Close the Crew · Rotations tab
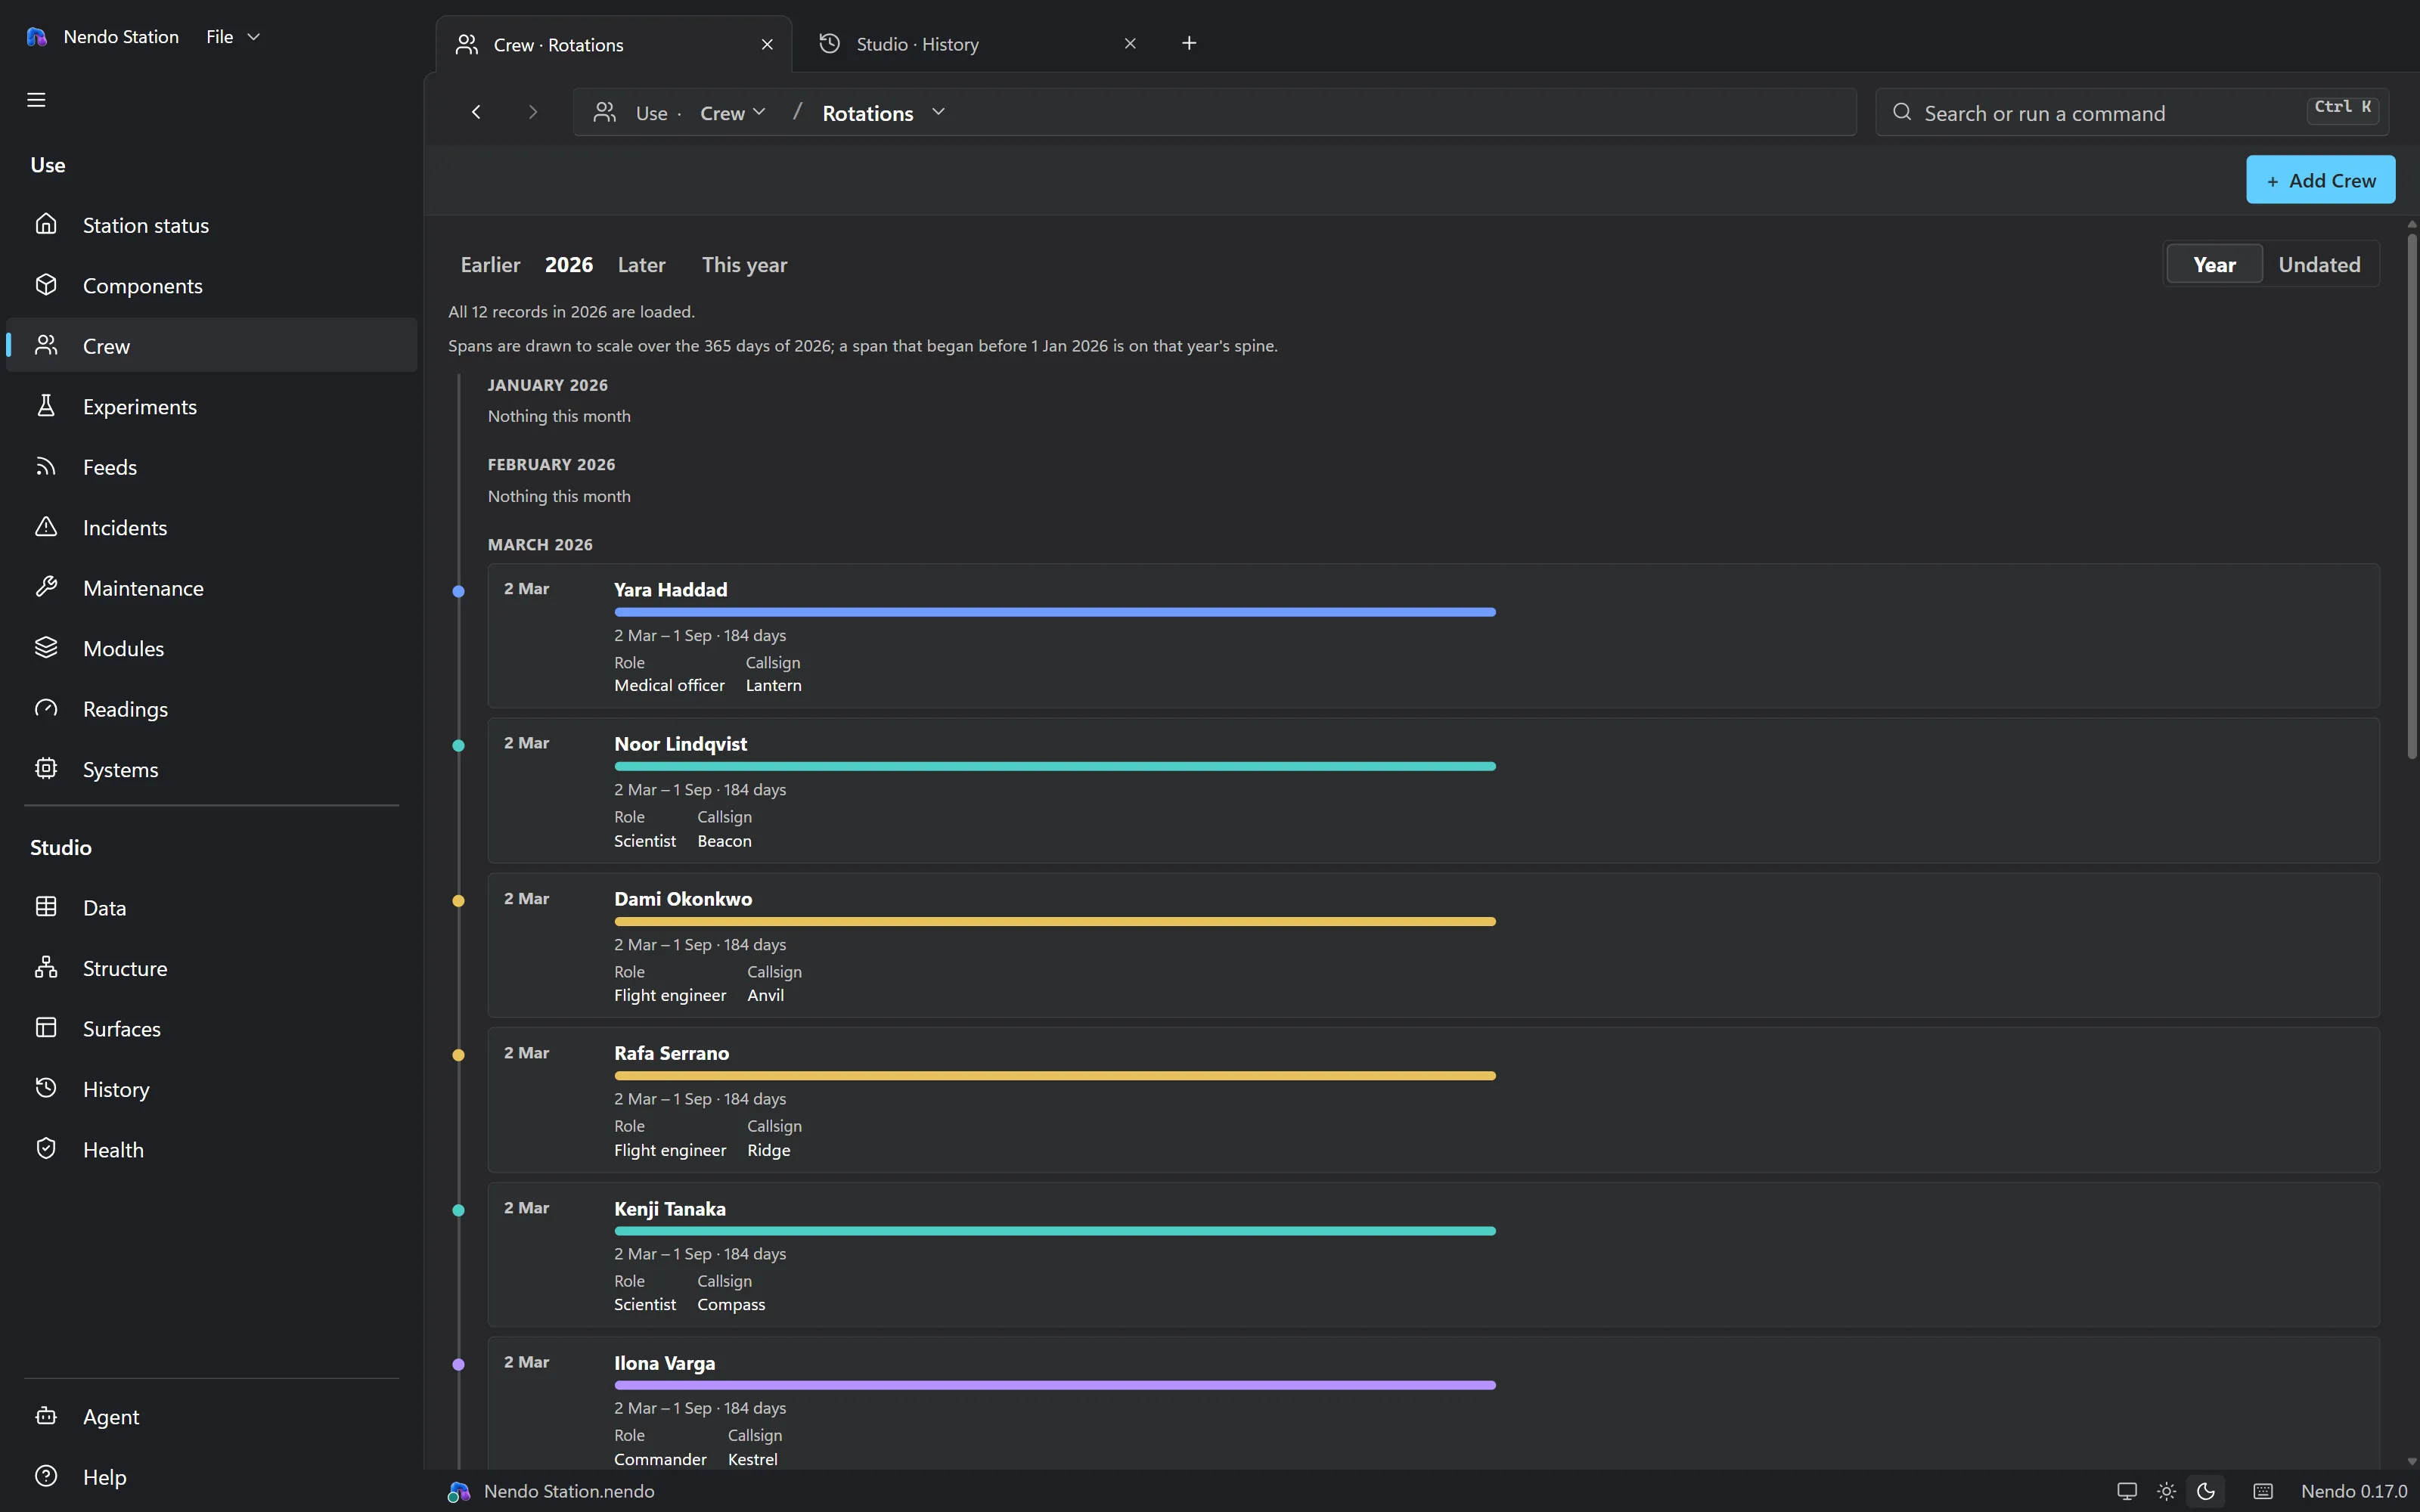2420x1512 pixels. tap(767, 44)
